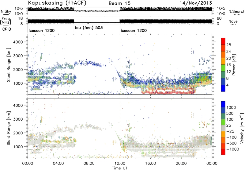Screen dimensions: 245x170
Task: Click the 'N.Sky' legend label
Action: (6, 11)
